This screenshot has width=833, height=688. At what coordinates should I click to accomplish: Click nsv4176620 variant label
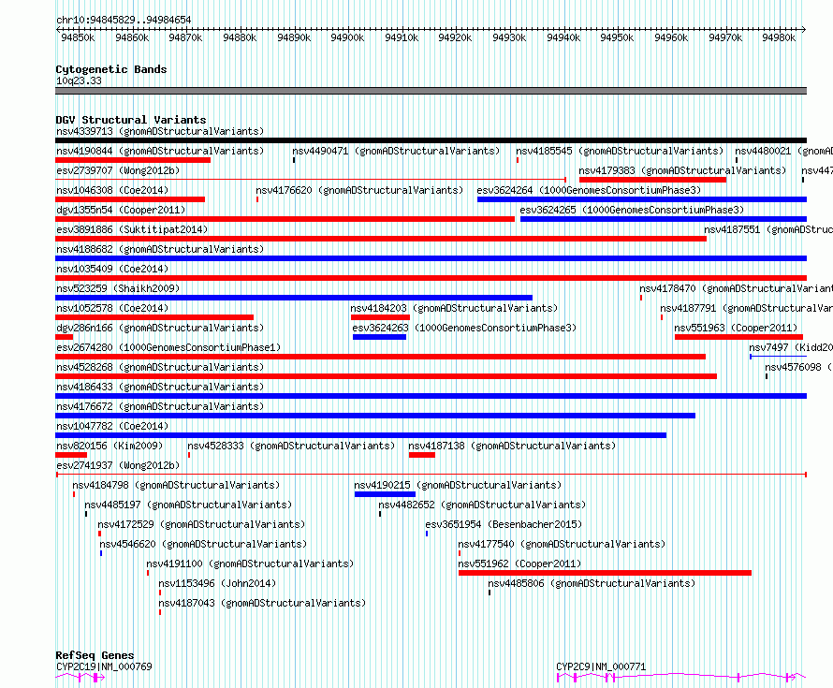[x=359, y=190]
